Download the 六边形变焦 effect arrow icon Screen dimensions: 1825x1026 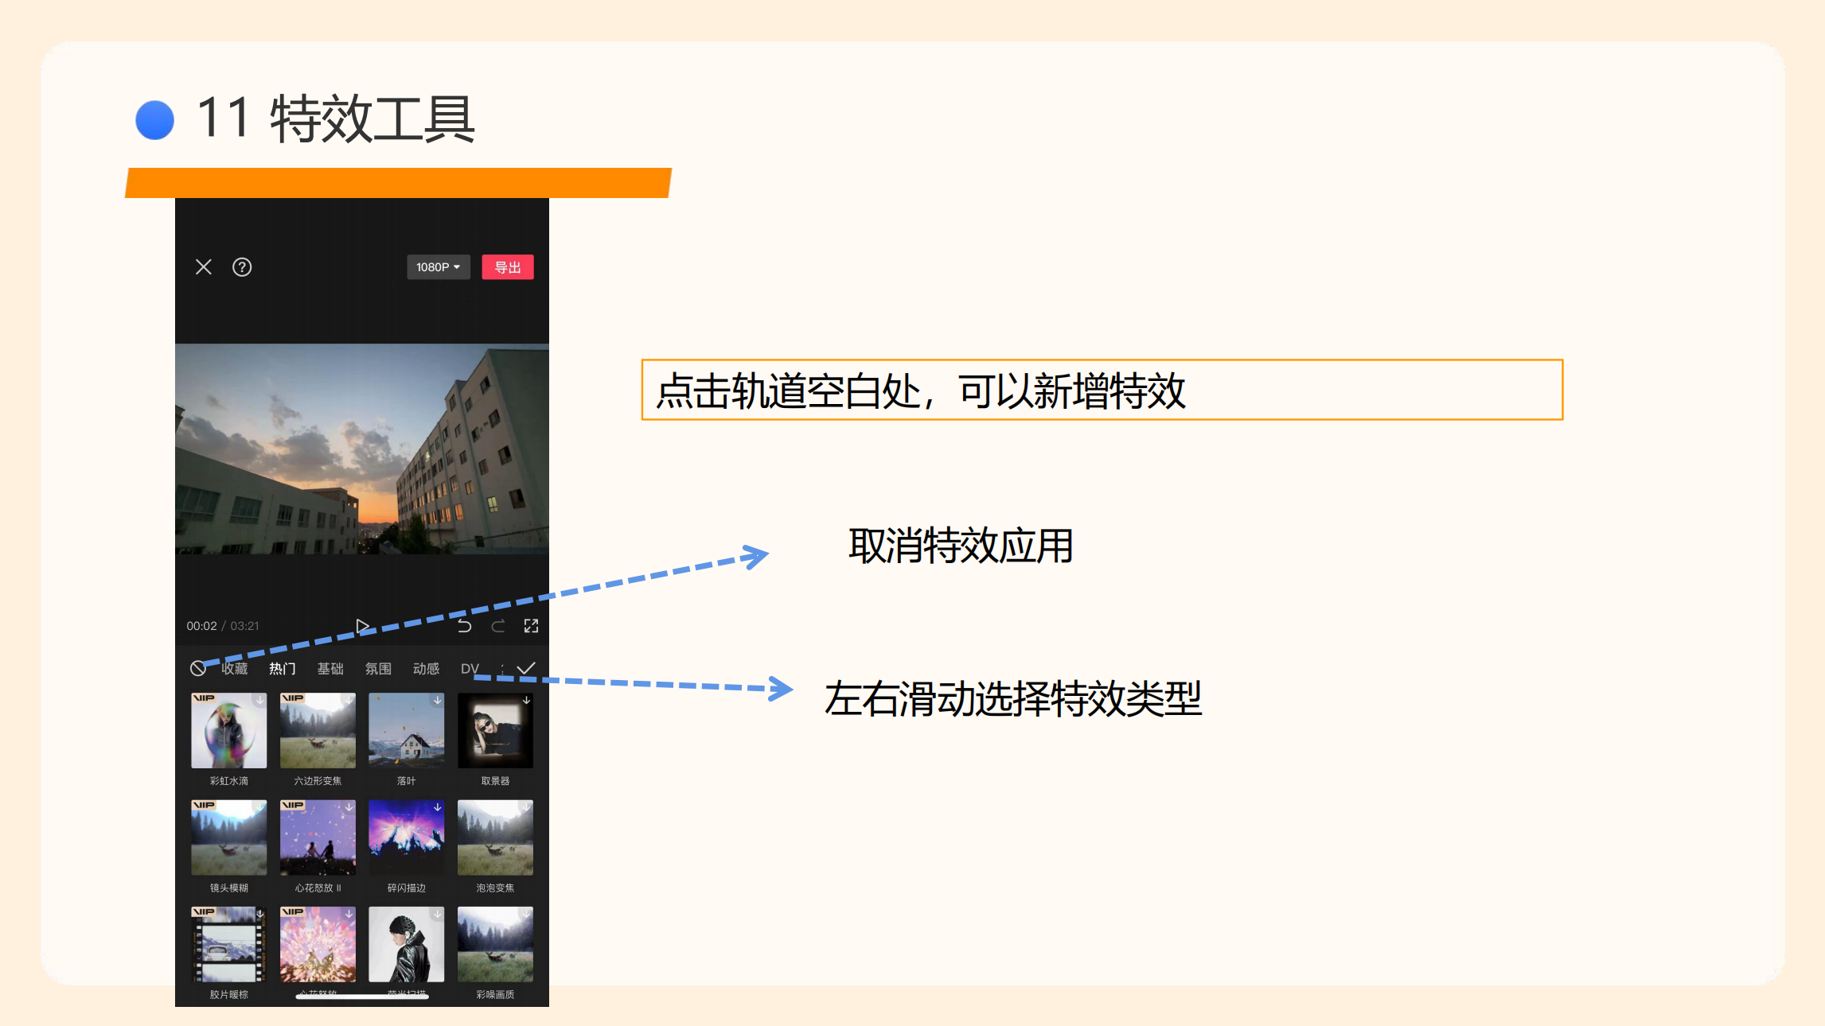[349, 700]
